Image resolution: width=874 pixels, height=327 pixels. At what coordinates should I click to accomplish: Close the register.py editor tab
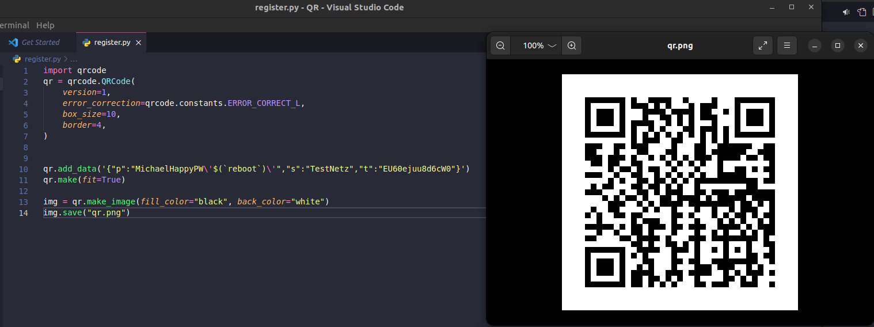coord(139,43)
